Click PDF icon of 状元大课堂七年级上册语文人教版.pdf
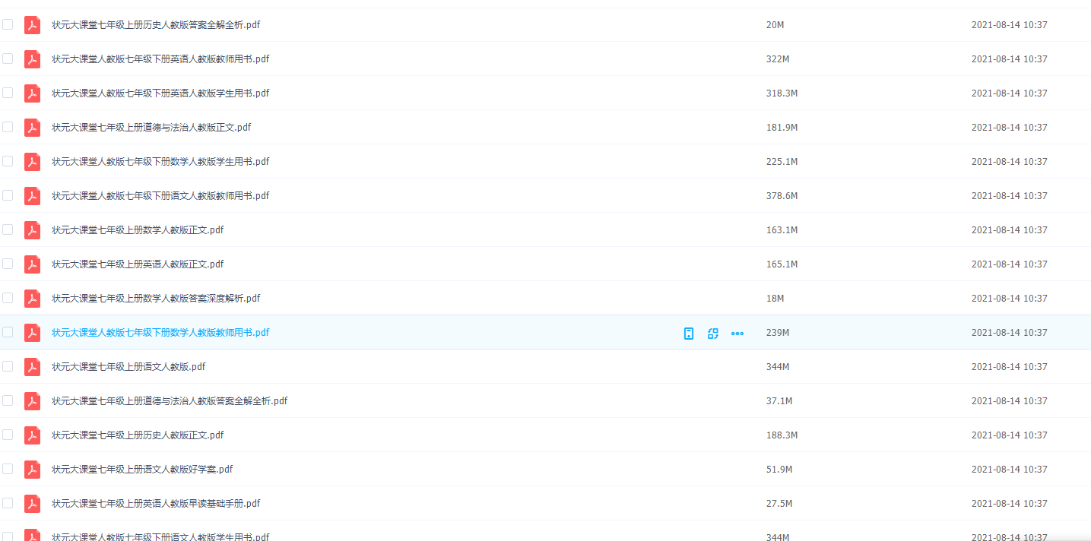 coord(32,367)
